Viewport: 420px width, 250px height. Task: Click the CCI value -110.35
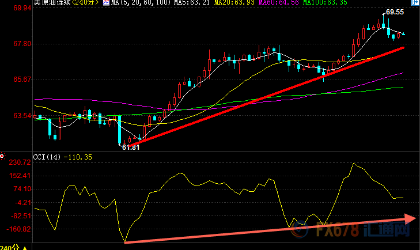pos(78,157)
